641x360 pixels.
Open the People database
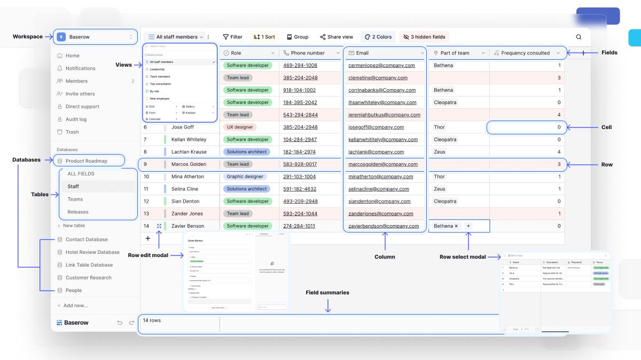(69, 291)
